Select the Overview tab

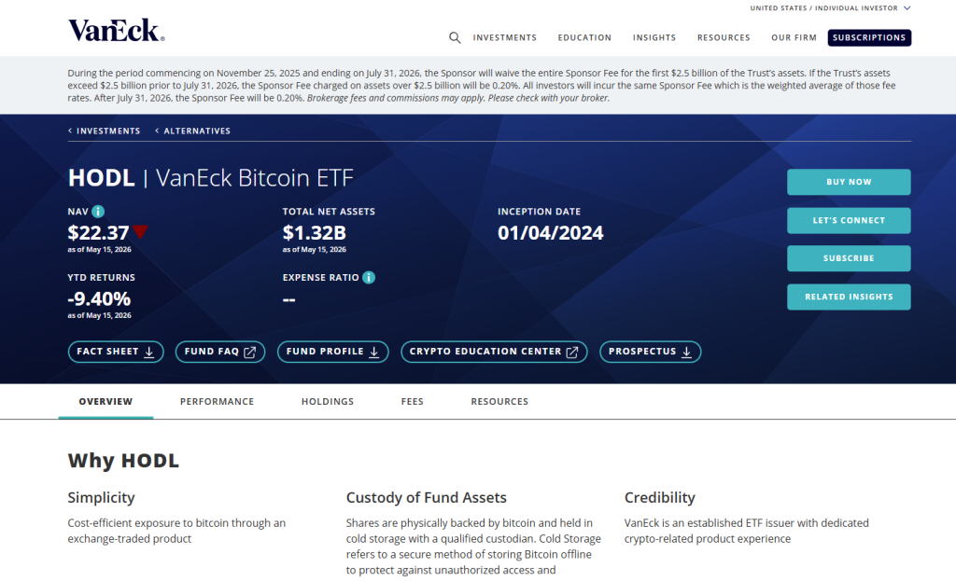click(x=105, y=401)
